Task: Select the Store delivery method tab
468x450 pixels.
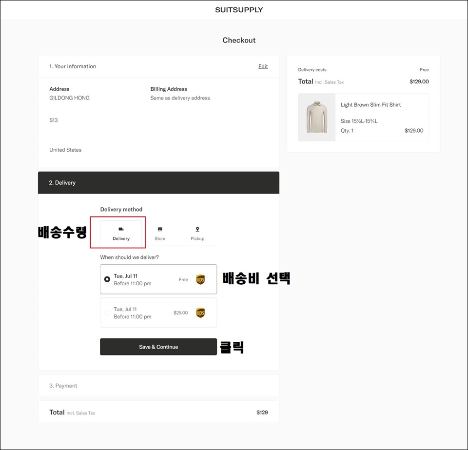Action: tap(160, 234)
